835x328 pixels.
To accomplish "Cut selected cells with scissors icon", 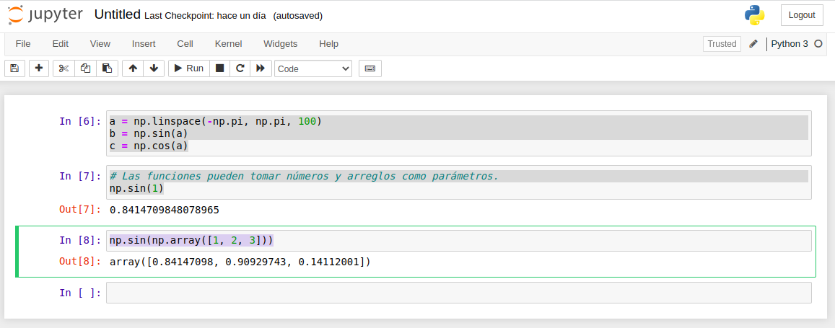I will tap(64, 68).
